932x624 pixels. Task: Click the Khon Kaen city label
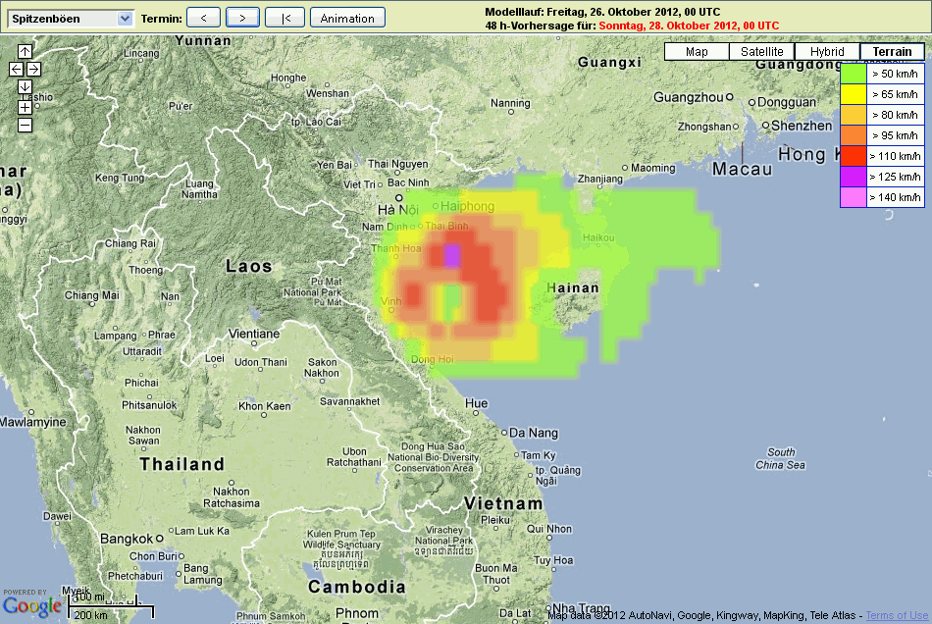point(265,406)
